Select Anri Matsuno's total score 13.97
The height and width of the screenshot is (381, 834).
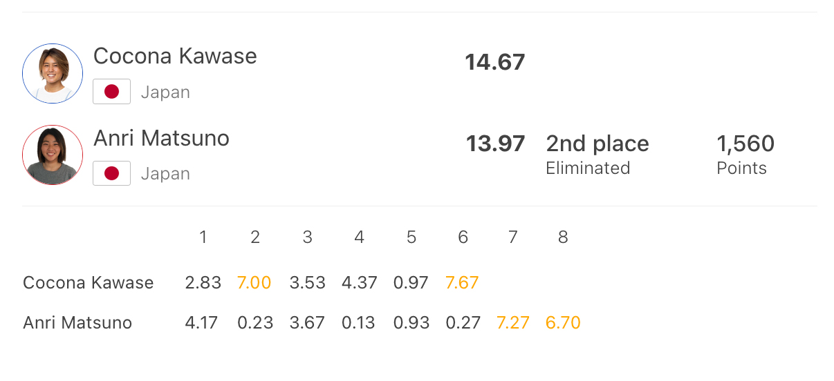(x=495, y=144)
